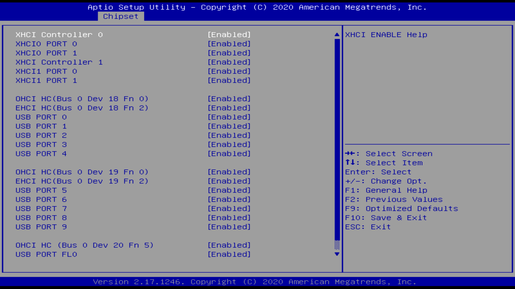Click the scroll down arrow icon
The height and width of the screenshot is (289, 515).
point(337,254)
